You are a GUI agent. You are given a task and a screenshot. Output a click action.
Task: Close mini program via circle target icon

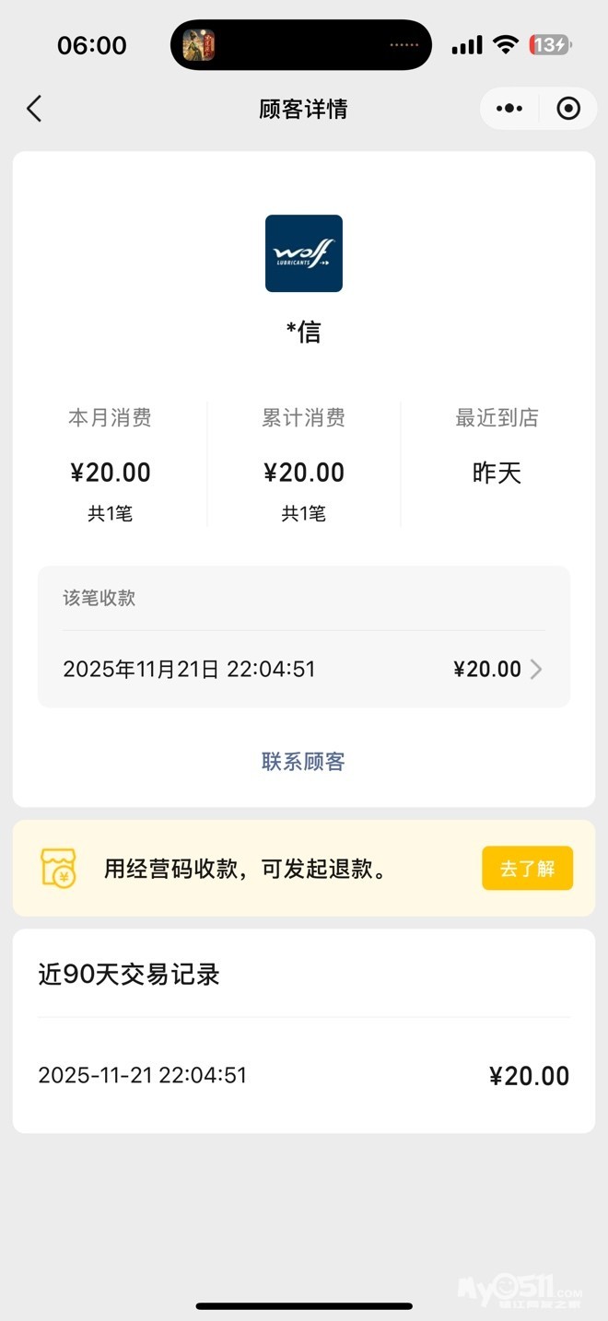(568, 109)
